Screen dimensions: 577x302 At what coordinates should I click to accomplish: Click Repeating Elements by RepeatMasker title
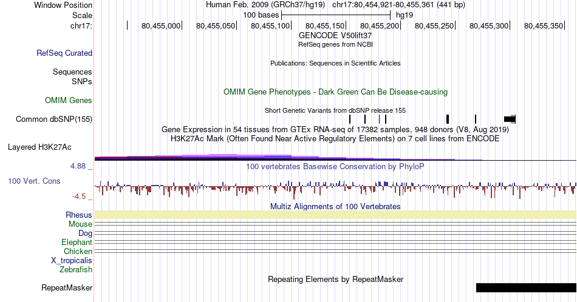(335, 279)
